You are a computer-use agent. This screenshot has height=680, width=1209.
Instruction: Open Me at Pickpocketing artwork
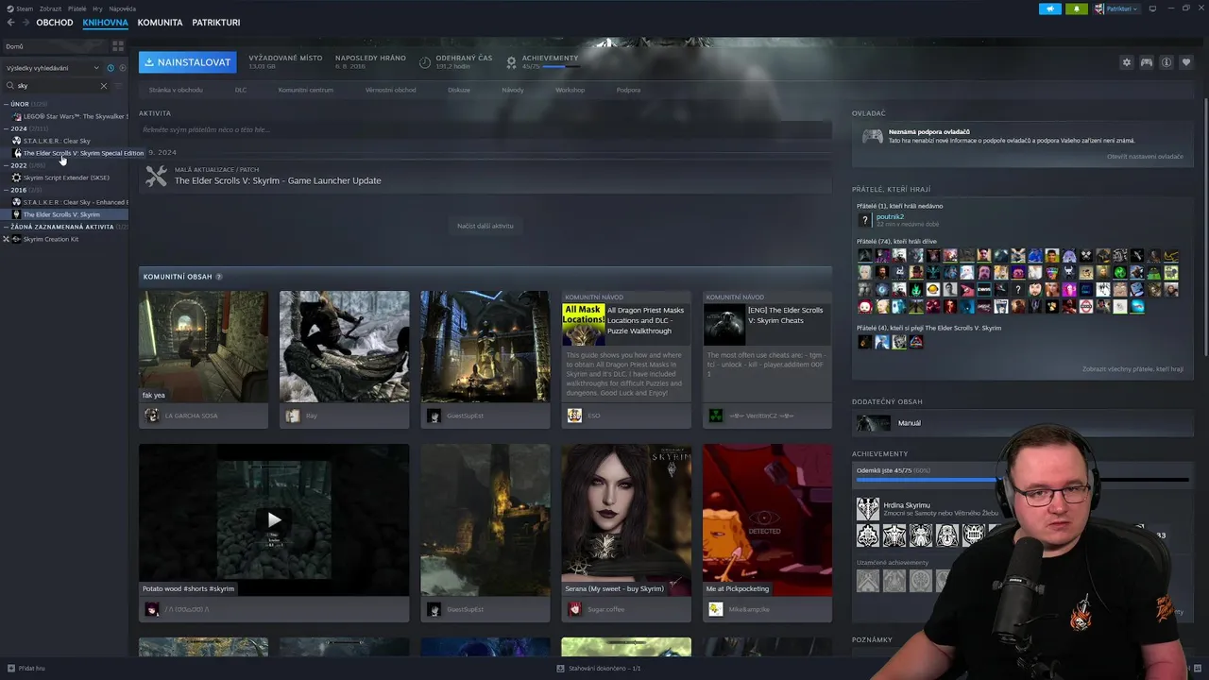[767, 519]
